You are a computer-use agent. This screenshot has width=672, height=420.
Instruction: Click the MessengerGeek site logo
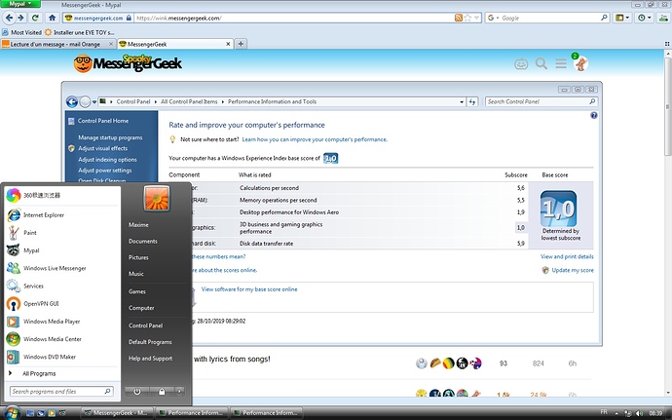click(x=128, y=63)
